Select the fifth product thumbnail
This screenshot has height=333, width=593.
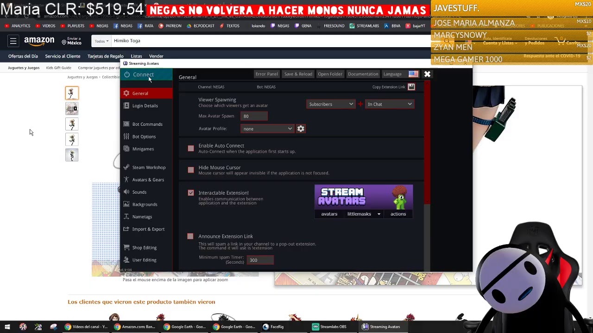click(x=71, y=155)
